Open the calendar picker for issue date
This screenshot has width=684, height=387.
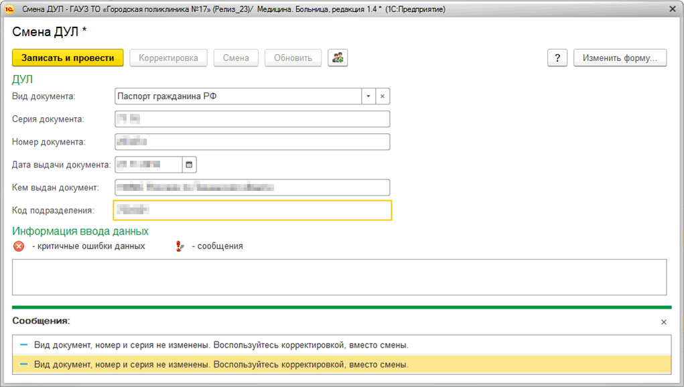click(189, 164)
